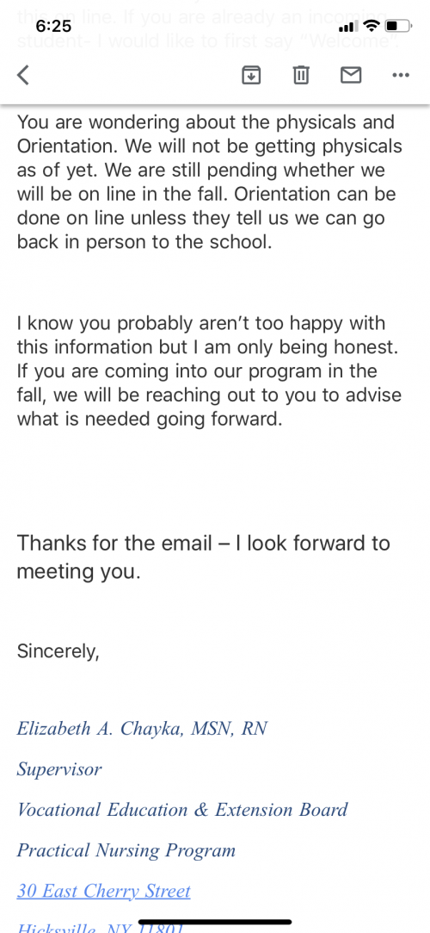This screenshot has height=933, width=430.
Task: Tap paragraph starting "I know you probably"
Action: tap(209, 371)
